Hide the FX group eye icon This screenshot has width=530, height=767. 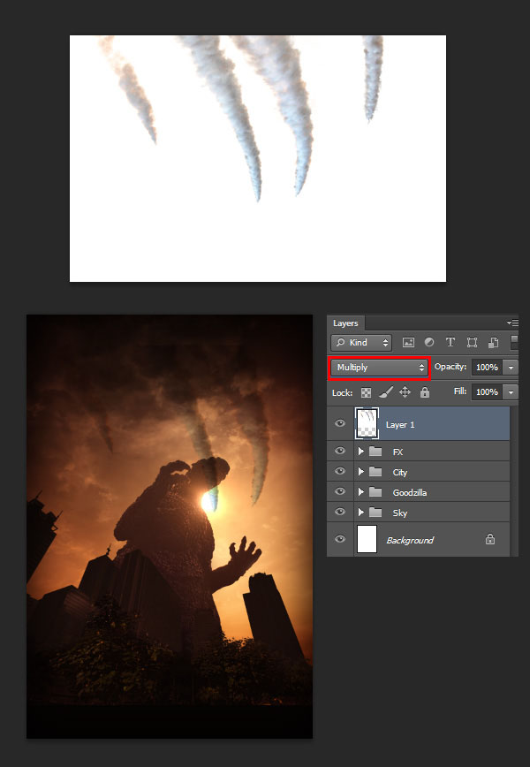click(x=340, y=451)
